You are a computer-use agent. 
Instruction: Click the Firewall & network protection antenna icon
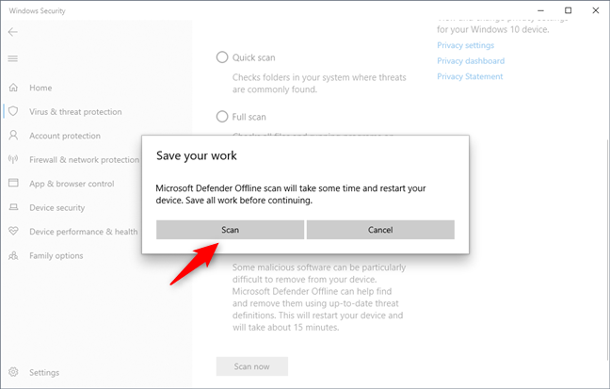(x=13, y=159)
